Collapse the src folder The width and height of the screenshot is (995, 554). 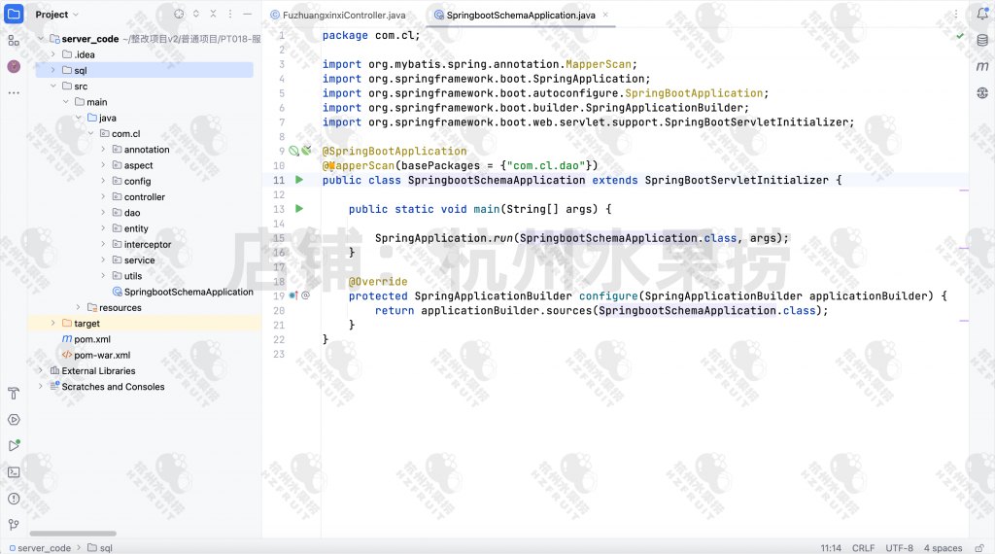[53, 87]
